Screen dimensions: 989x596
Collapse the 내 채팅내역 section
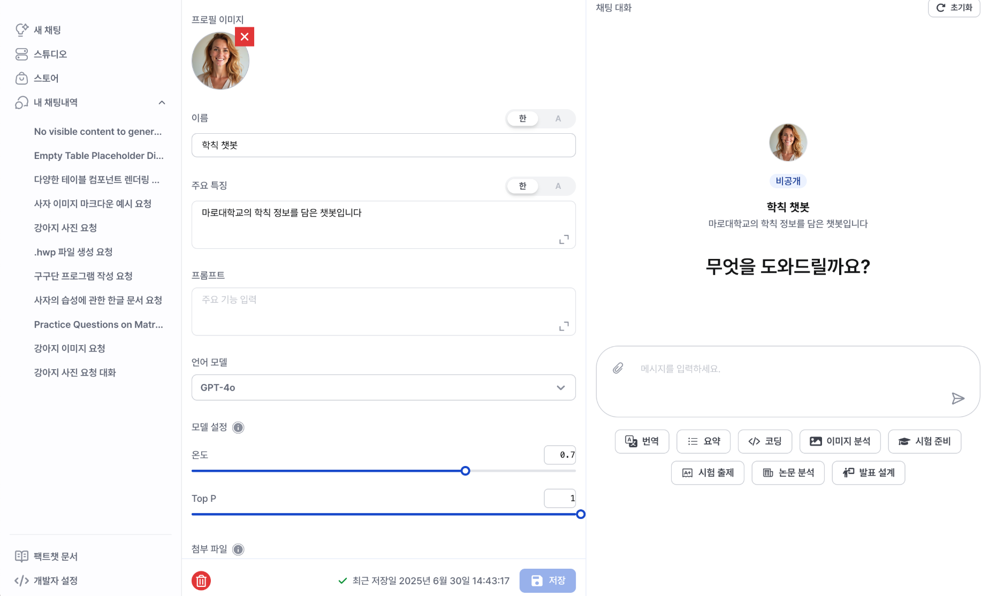[x=162, y=103]
